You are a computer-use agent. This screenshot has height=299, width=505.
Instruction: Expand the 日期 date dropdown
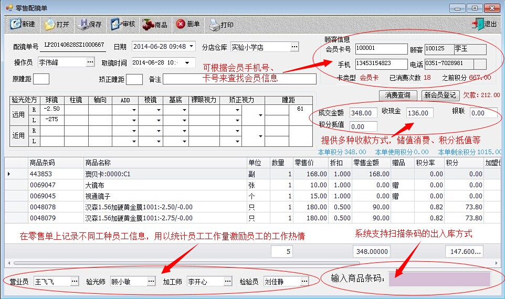click(191, 47)
